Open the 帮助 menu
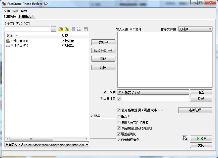Viewport: 218px width, 158px height. (24, 11)
